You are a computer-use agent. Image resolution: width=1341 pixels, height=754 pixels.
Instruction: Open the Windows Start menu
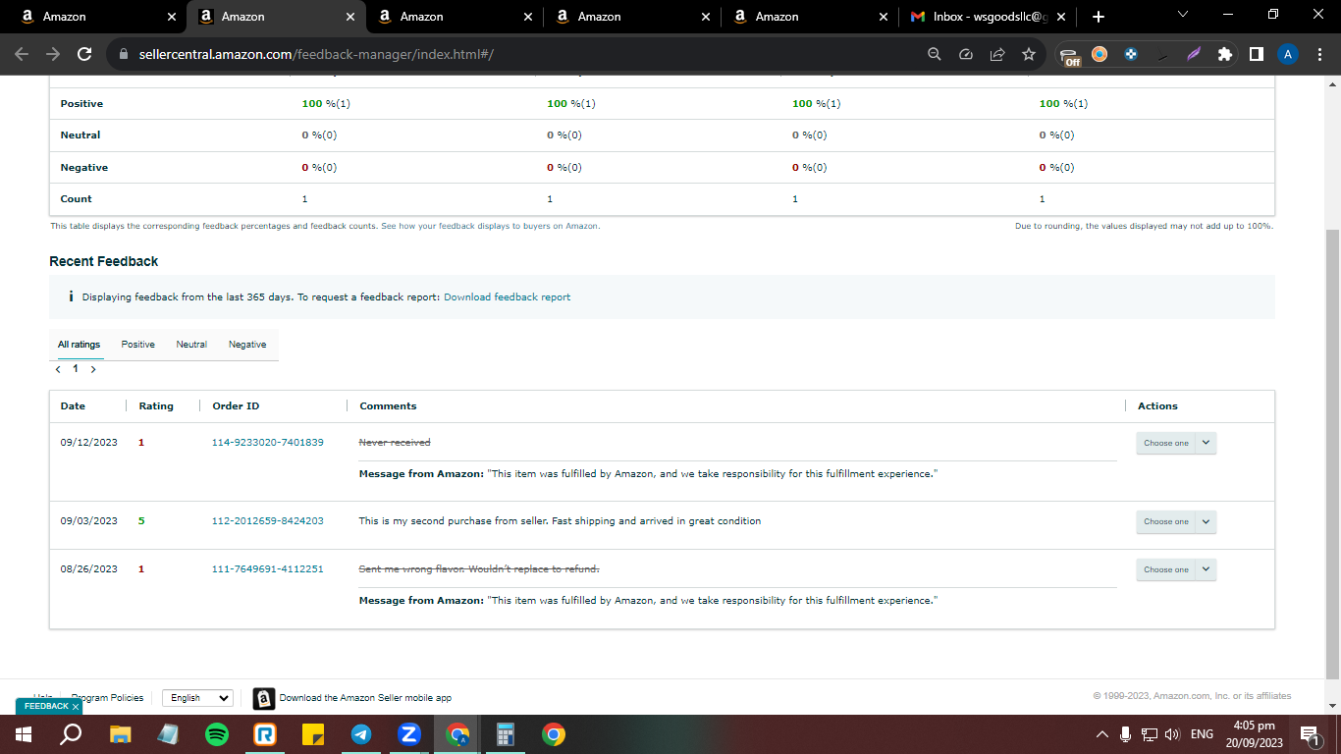click(24, 734)
